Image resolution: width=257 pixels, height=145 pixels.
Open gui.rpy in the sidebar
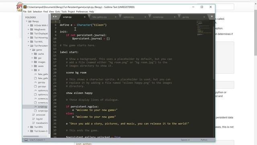(x=41, y=82)
